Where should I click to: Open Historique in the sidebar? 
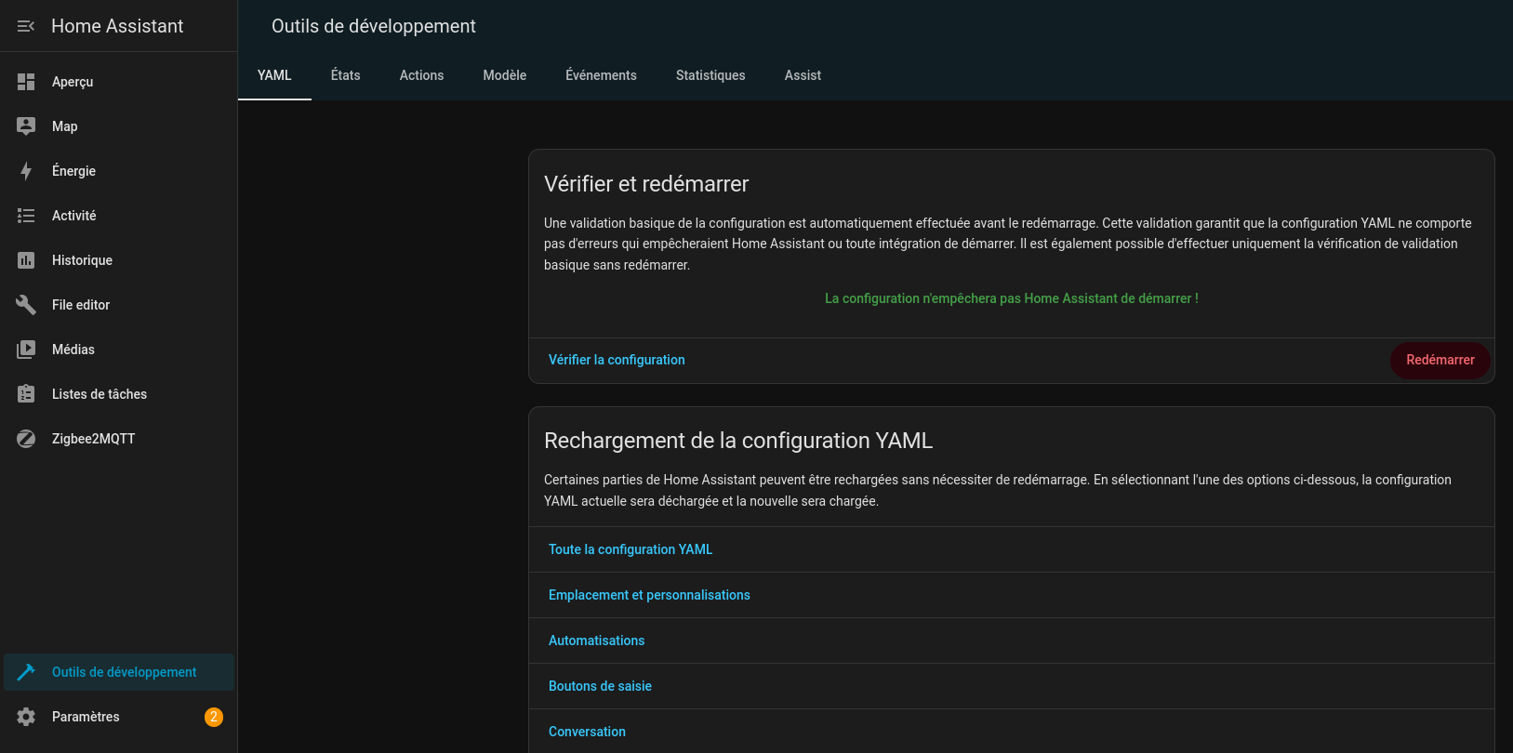pos(119,260)
